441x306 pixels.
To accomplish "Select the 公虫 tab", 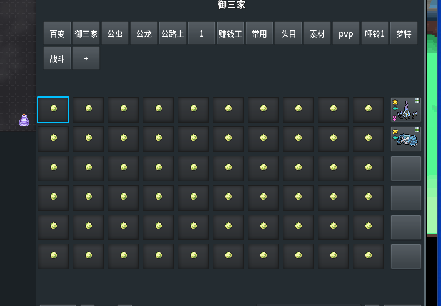I will [x=115, y=33].
